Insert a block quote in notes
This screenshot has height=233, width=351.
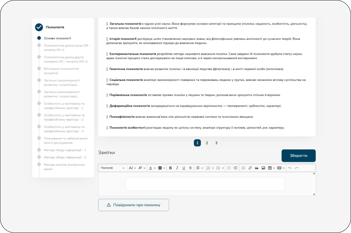pos(256,168)
